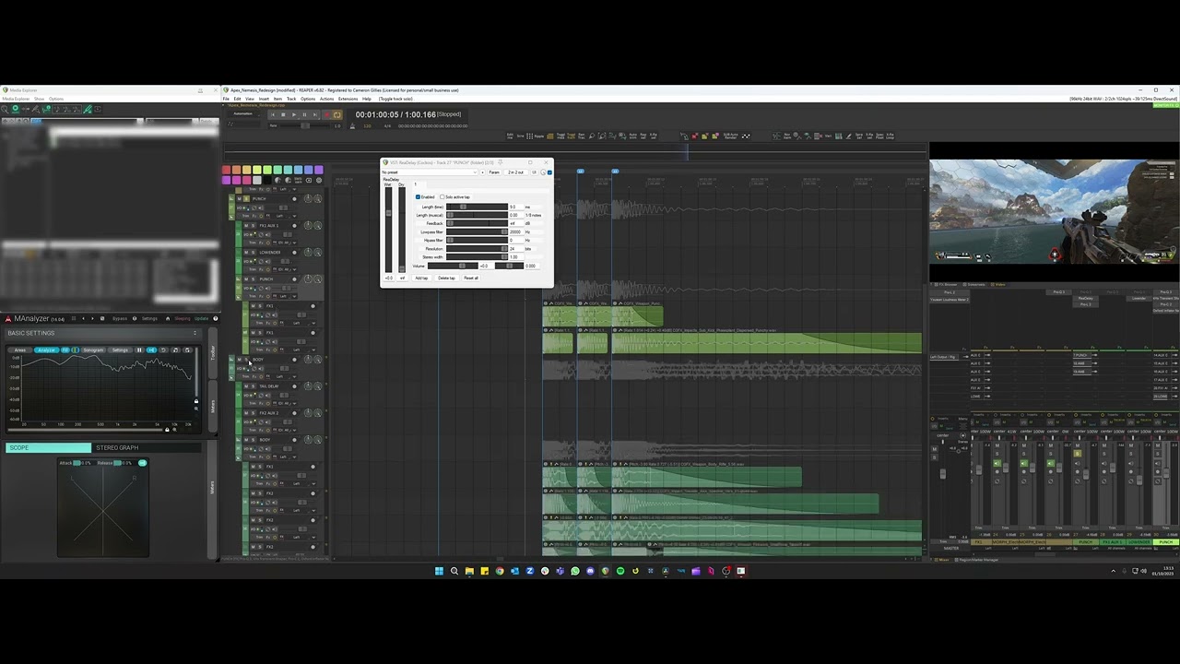Viewport: 1180px width, 664px height.
Task: Open the 2 in 2 out routing button
Action: [x=515, y=172]
